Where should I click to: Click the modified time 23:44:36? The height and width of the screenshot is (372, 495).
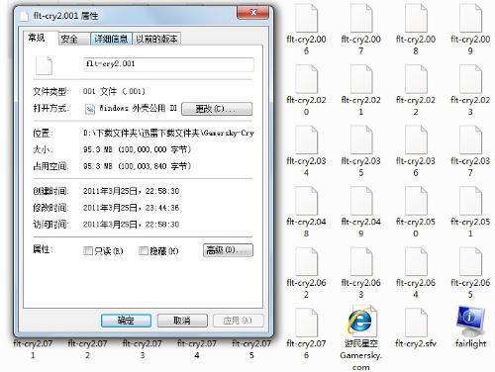(x=132, y=208)
